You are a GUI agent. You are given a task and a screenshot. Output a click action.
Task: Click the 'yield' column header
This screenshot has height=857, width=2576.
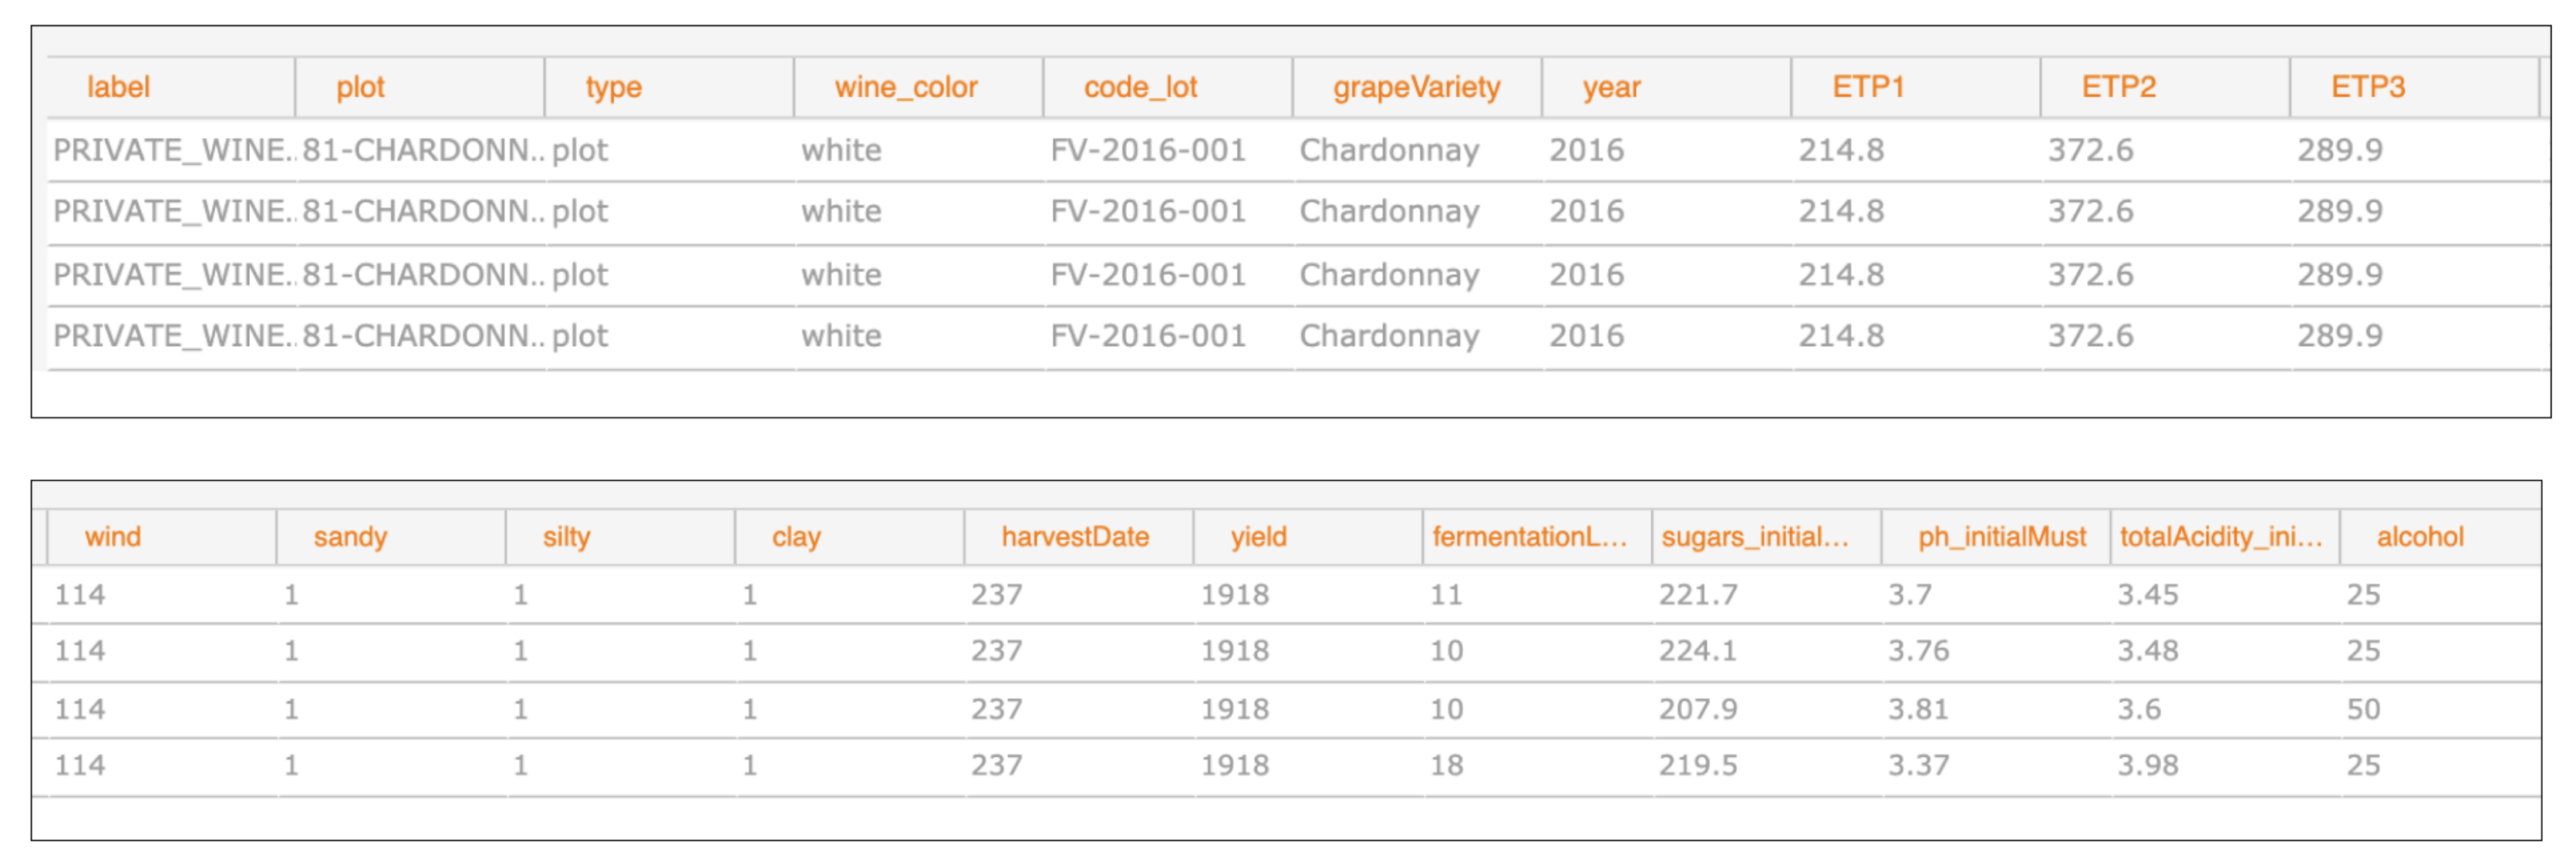tap(1258, 537)
